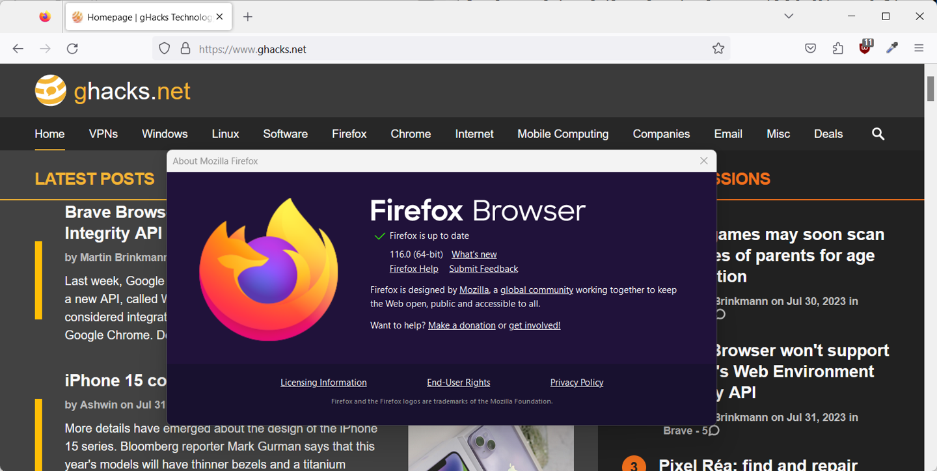Screen dimensions: 937x471
Task: Click the Brave - 5 comments category
Action: pyautogui.click(x=691, y=431)
